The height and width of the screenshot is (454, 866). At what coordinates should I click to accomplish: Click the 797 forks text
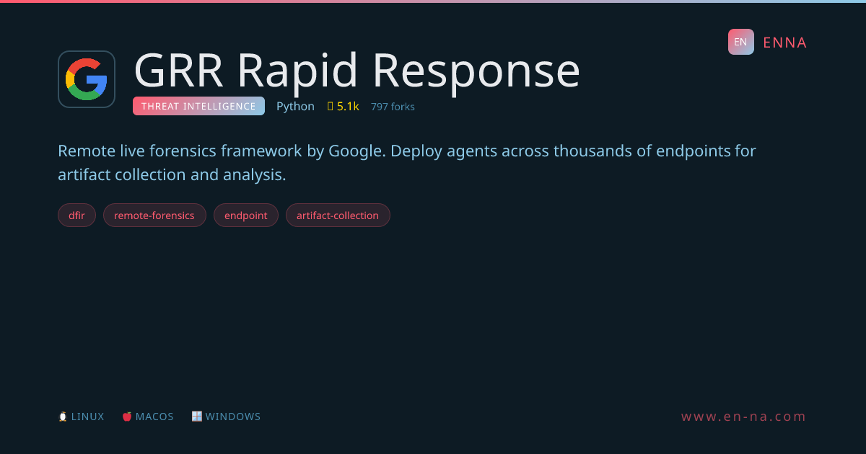pos(393,107)
